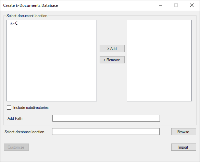
Task: Click the < Remove button
Action: (x=112, y=60)
